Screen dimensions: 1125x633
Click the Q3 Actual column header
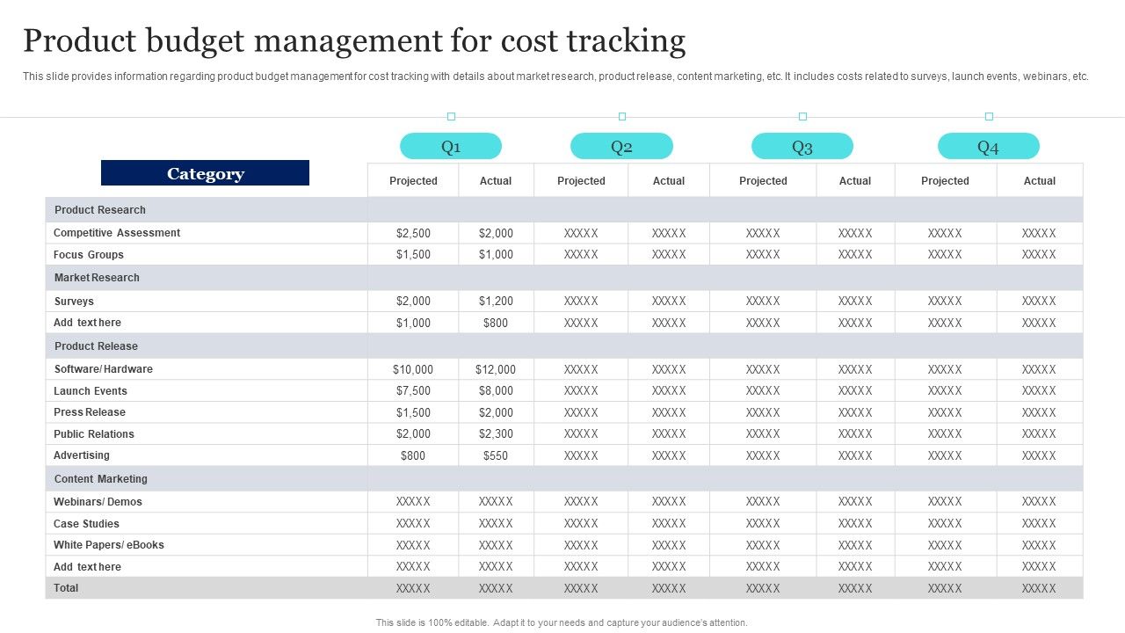[855, 181]
